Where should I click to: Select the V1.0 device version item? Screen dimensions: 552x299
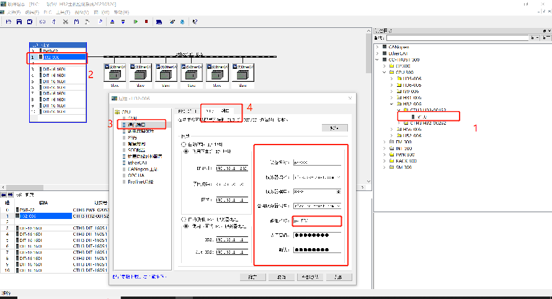point(422,117)
